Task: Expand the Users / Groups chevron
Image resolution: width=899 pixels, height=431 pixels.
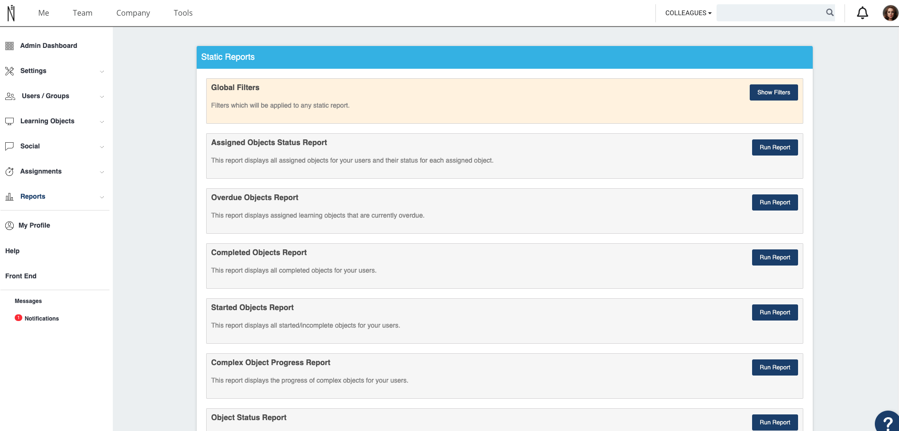Action: [102, 96]
